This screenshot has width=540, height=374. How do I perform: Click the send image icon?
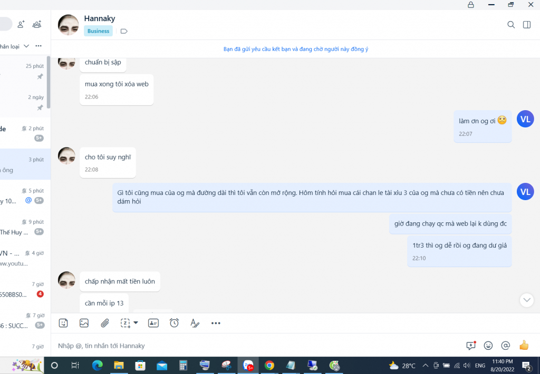click(x=84, y=323)
